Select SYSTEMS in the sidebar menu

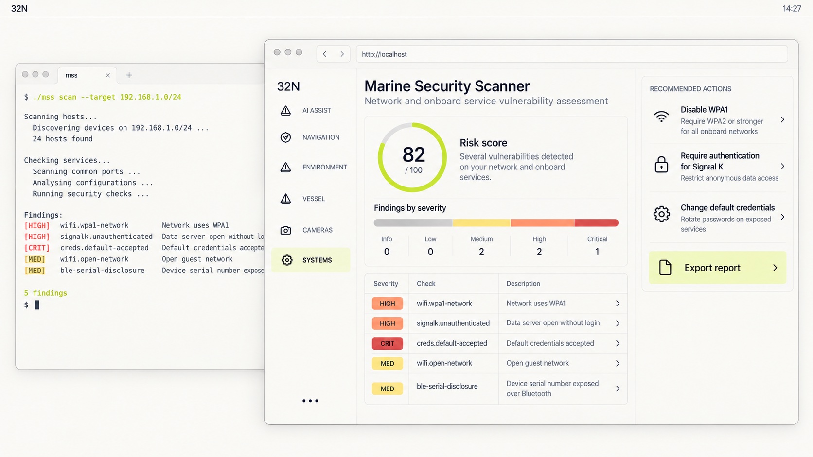(311, 260)
